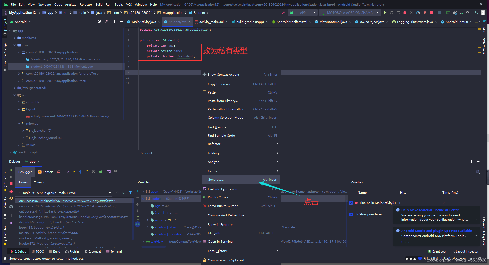Viewport: 489px width, 265px height.
Task: Switch to the Threads tab
Action: pyautogui.click(x=39, y=182)
